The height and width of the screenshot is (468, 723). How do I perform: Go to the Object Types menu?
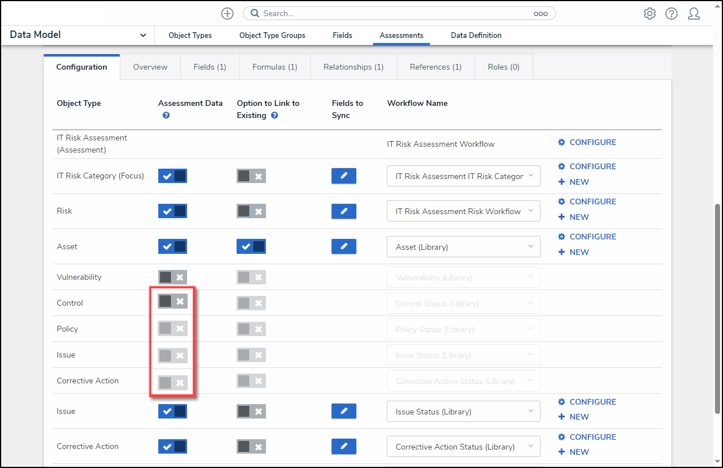(190, 36)
